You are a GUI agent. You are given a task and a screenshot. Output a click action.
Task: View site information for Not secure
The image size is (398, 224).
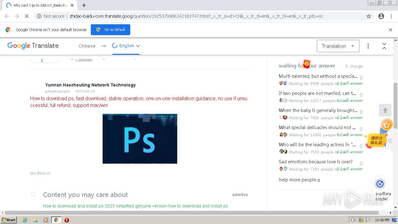[x=51, y=16]
